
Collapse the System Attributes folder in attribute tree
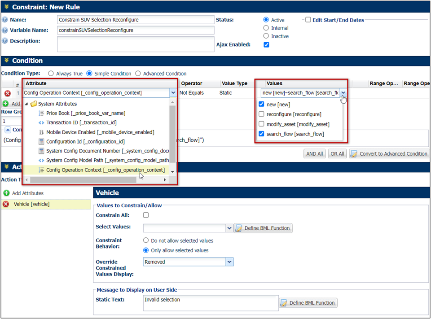tap(27, 103)
